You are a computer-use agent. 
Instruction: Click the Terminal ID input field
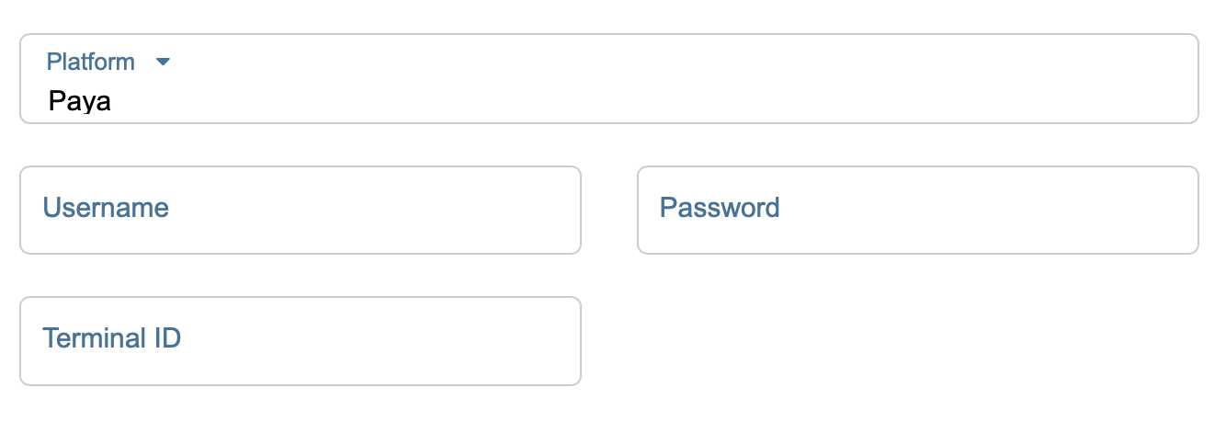click(x=301, y=340)
